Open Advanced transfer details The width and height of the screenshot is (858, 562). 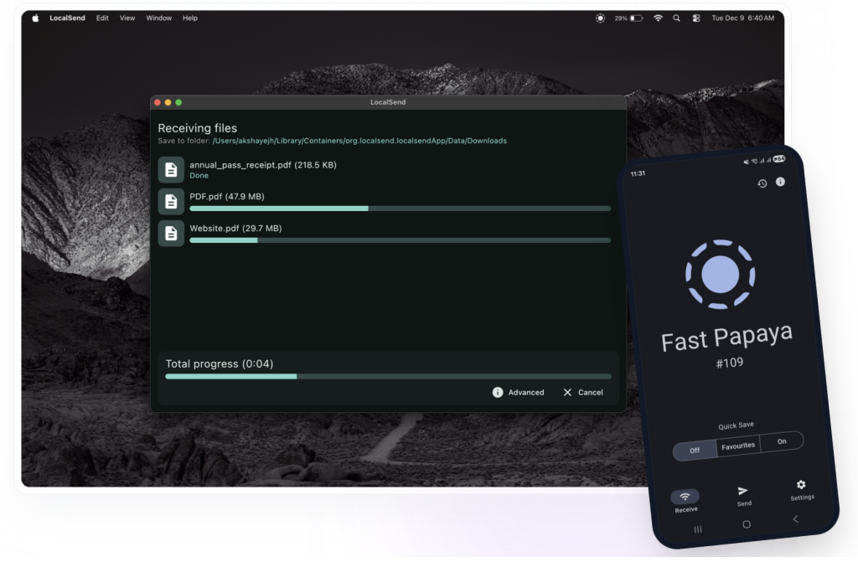pos(518,392)
